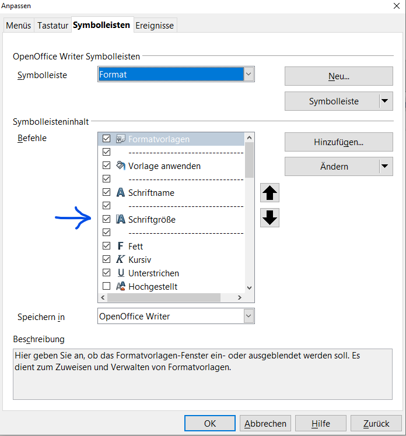Click the Vorlage anwenden paint bucket icon
The width and height of the screenshot is (406, 436).
[121, 166]
